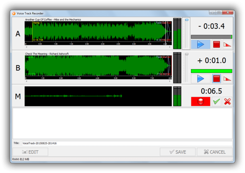Maximize the Voice Track Recorder window
The image size is (245, 173).
pyautogui.click(x=219, y=12)
